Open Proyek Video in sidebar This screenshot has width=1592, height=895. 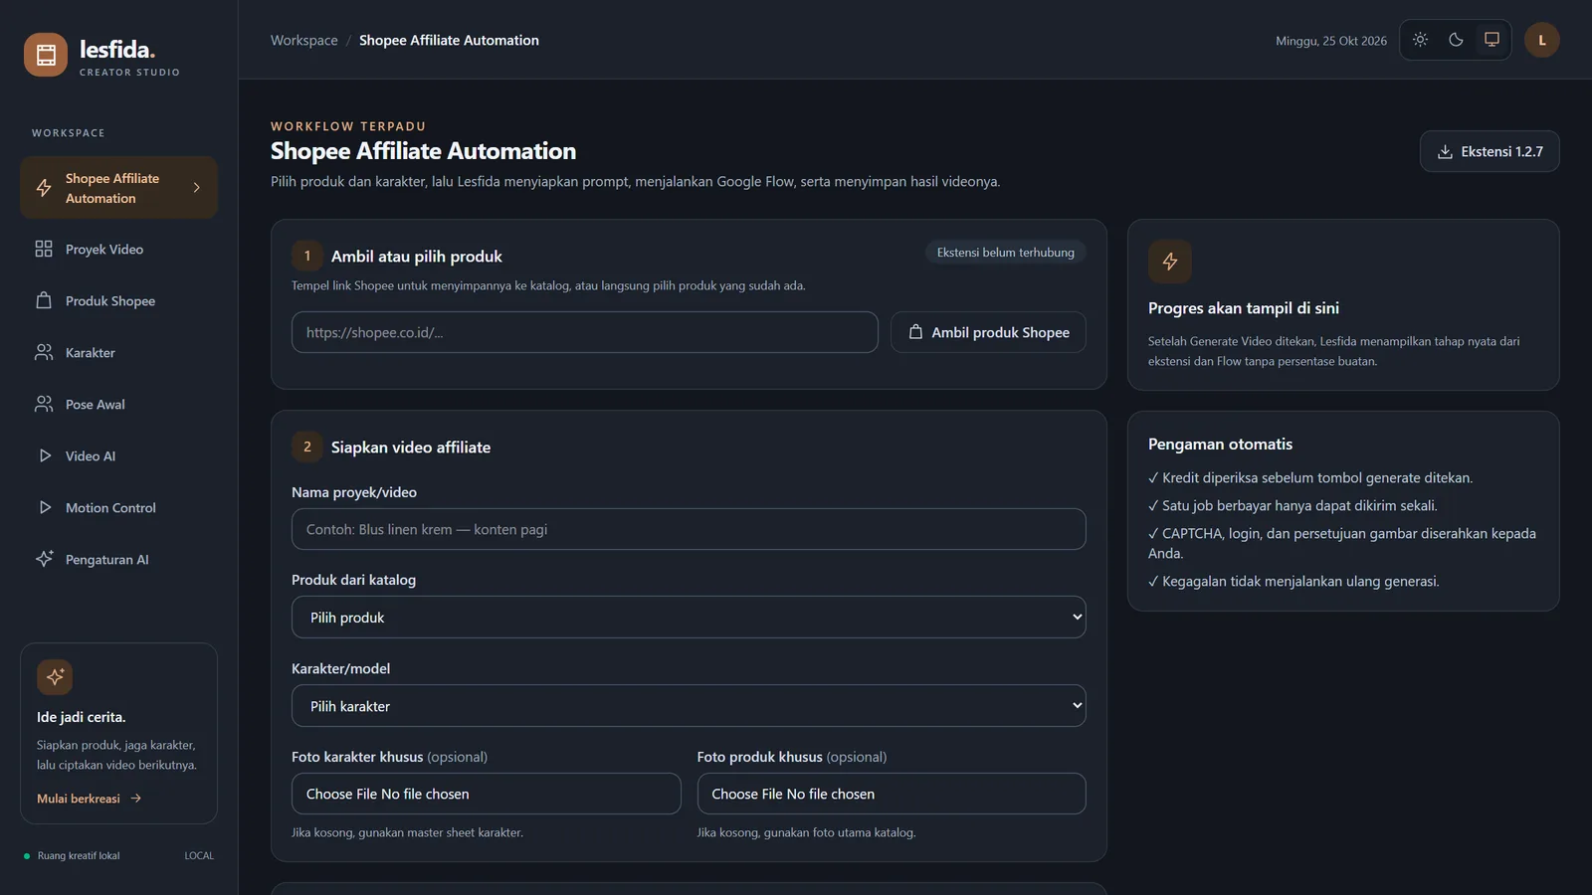[118, 249]
